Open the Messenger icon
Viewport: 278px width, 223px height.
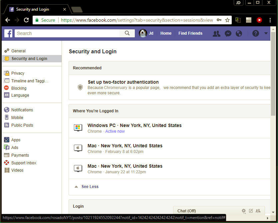click(x=228, y=33)
